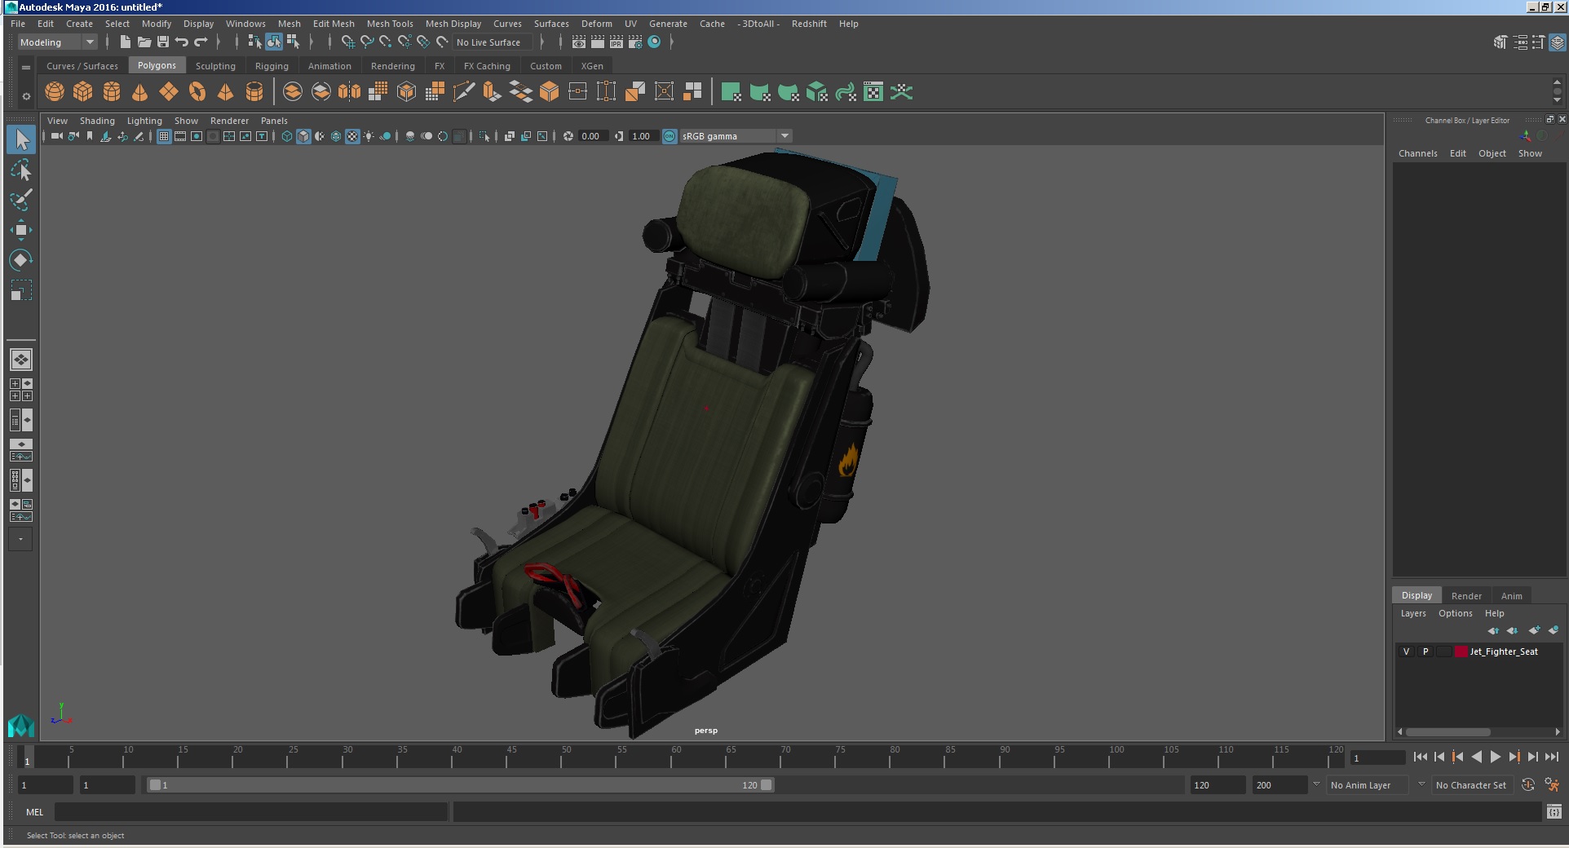This screenshot has width=1569, height=848.
Task: Click the No Live Surface field
Action: click(x=493, y=42)
